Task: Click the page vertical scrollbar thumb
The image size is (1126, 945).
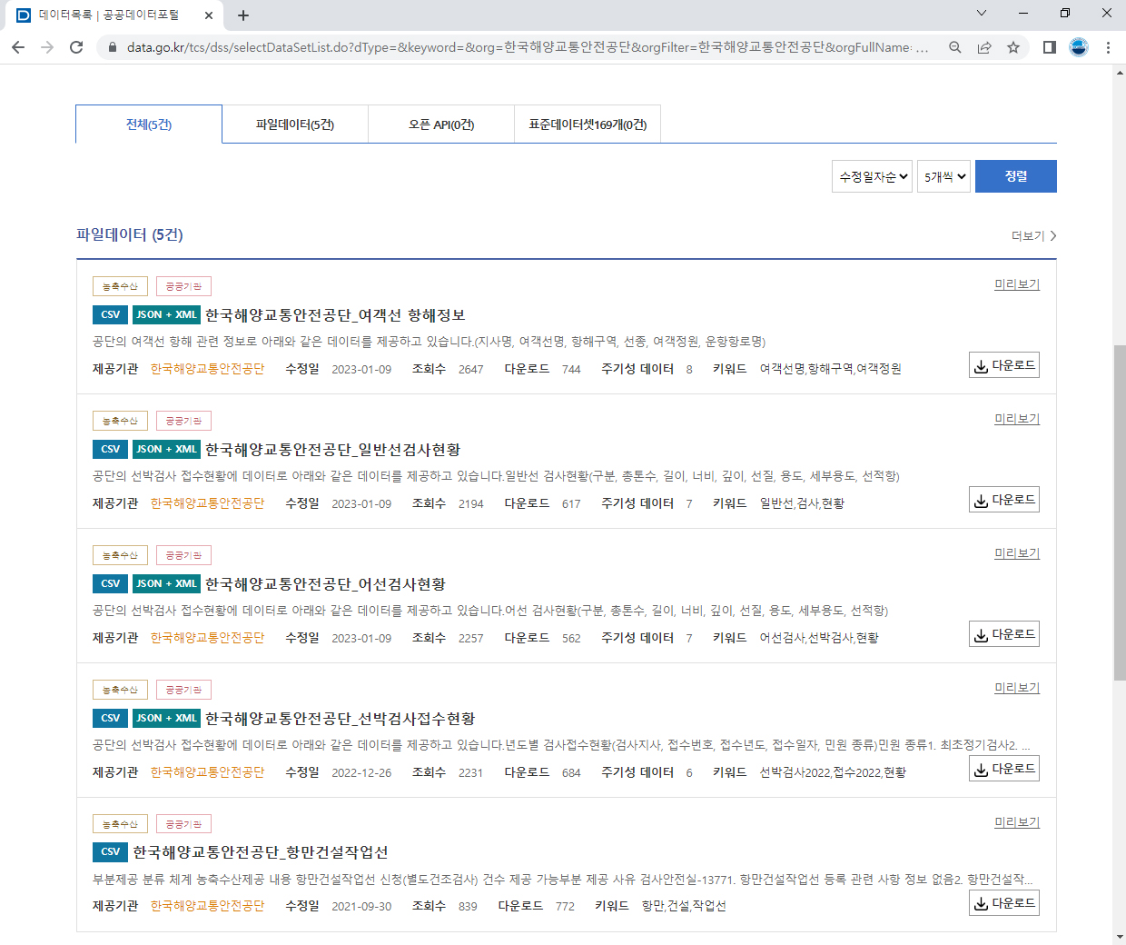Action: click(x=1119, y=512)
